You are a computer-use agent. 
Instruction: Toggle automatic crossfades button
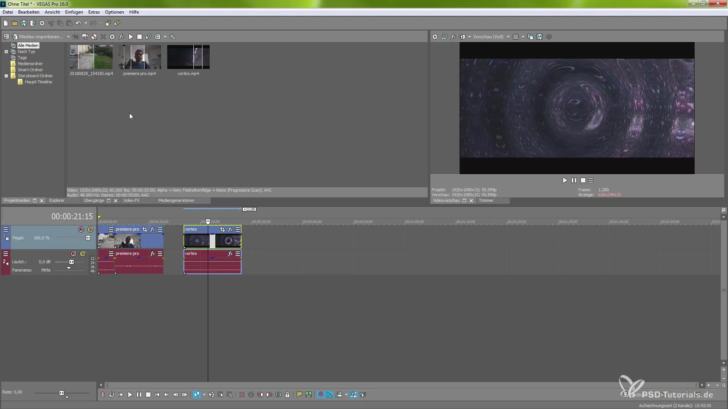(330, 395)
